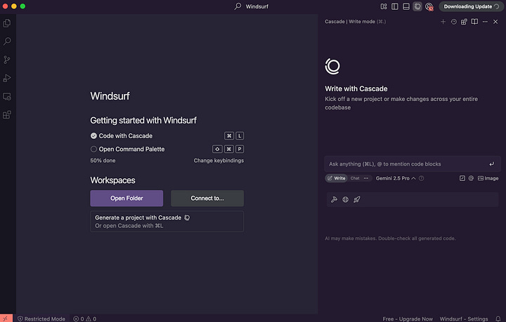Click the hammer tools icon
This screenshot has width=506, height=322.
tap(334, 199)
